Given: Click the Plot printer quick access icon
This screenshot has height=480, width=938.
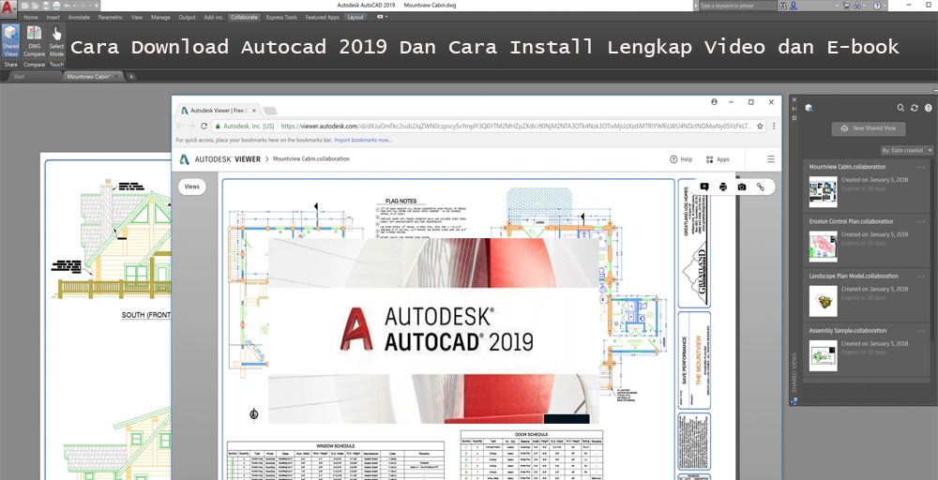Looking at the screenshot, I should [56, 6].
